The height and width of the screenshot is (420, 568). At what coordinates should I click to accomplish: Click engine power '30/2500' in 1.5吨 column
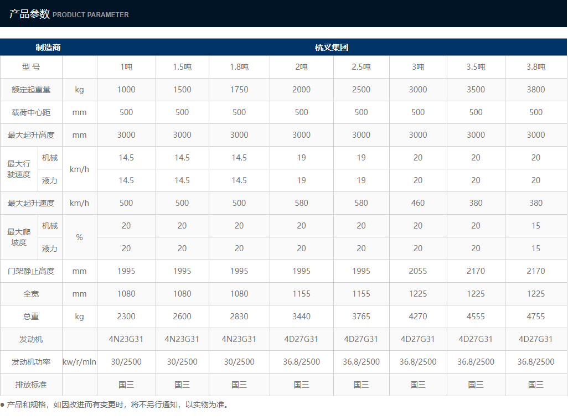182,362
